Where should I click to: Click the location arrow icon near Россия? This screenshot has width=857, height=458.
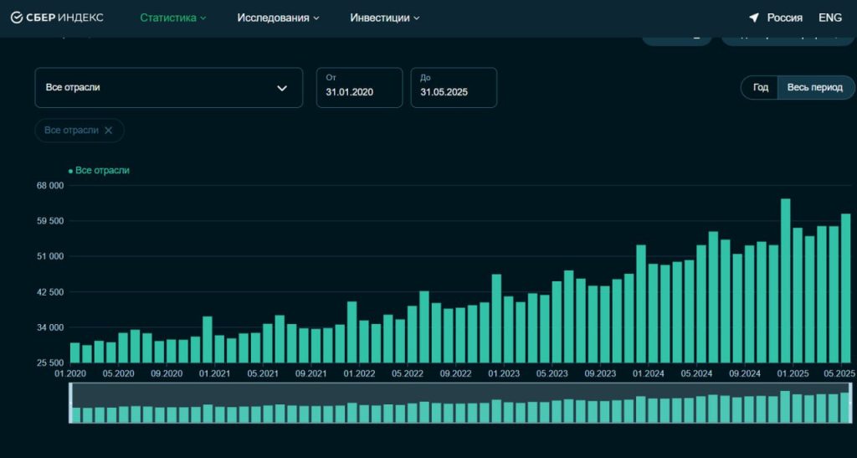point(754,18)
